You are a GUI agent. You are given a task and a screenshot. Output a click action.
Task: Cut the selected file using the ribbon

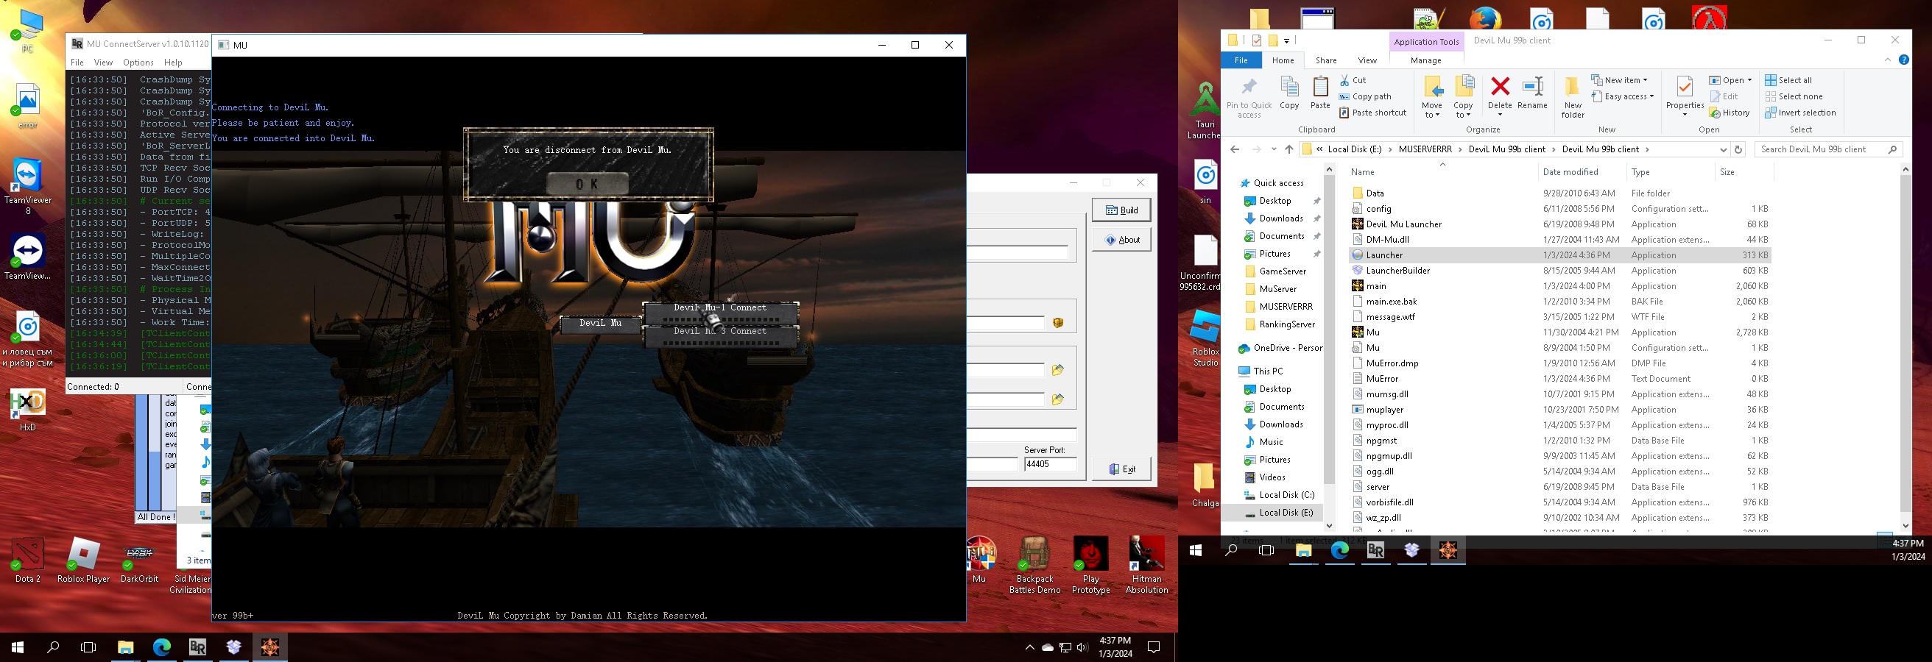pos(1353,80)
